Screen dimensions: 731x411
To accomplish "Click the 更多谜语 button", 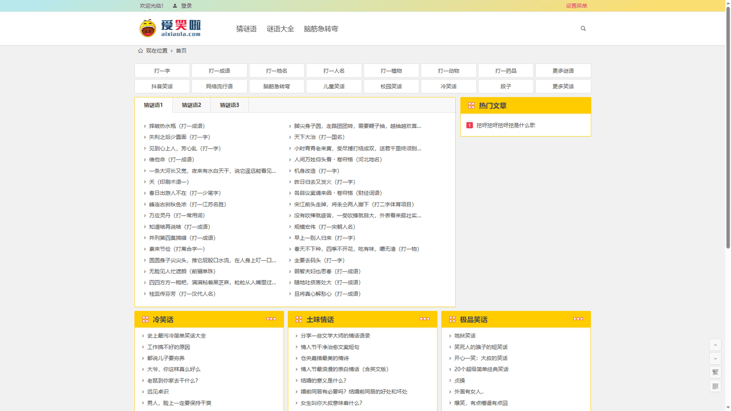I will tap(563, 71).
